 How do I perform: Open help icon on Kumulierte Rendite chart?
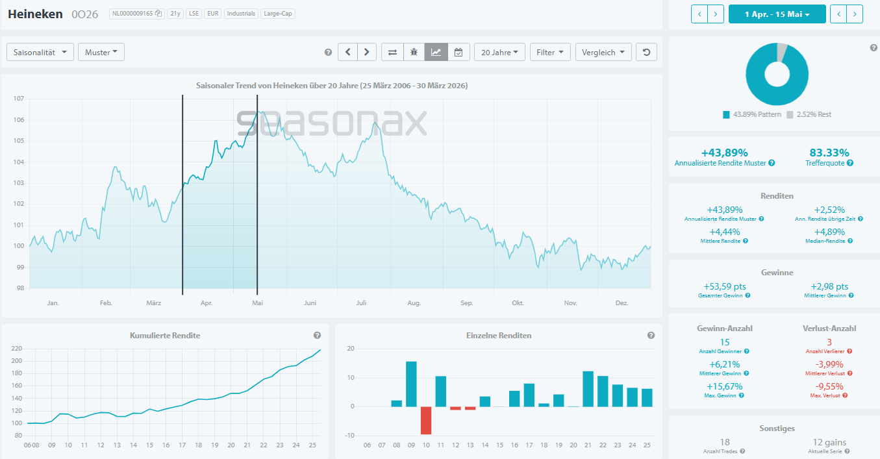317,336
